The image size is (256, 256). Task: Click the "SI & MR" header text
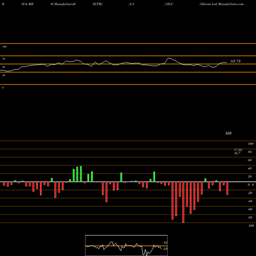pos(27,4)
